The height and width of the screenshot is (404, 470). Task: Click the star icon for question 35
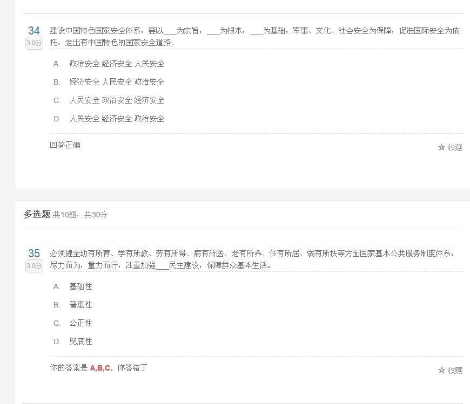point(441,370)
